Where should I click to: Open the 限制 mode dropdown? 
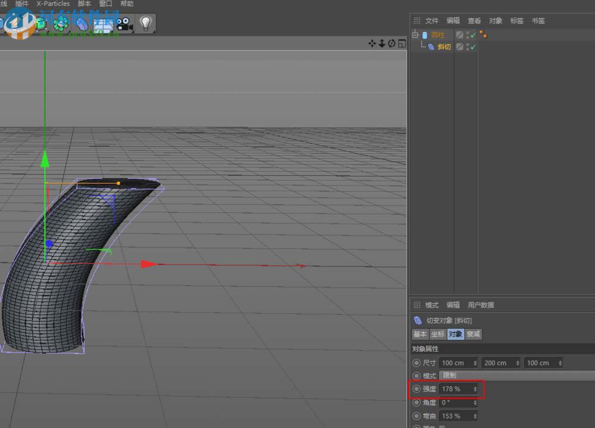(x=449, y=375)
